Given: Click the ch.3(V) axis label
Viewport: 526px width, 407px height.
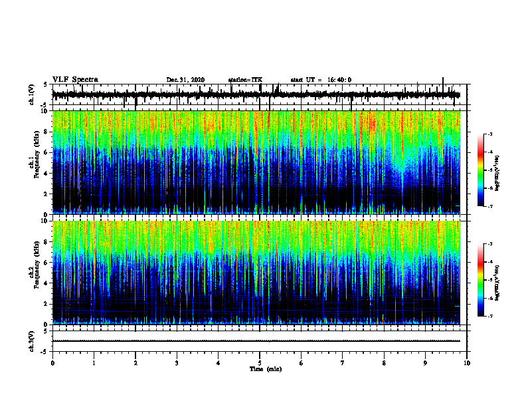Looking at the screenshot, I should point(32,342).
